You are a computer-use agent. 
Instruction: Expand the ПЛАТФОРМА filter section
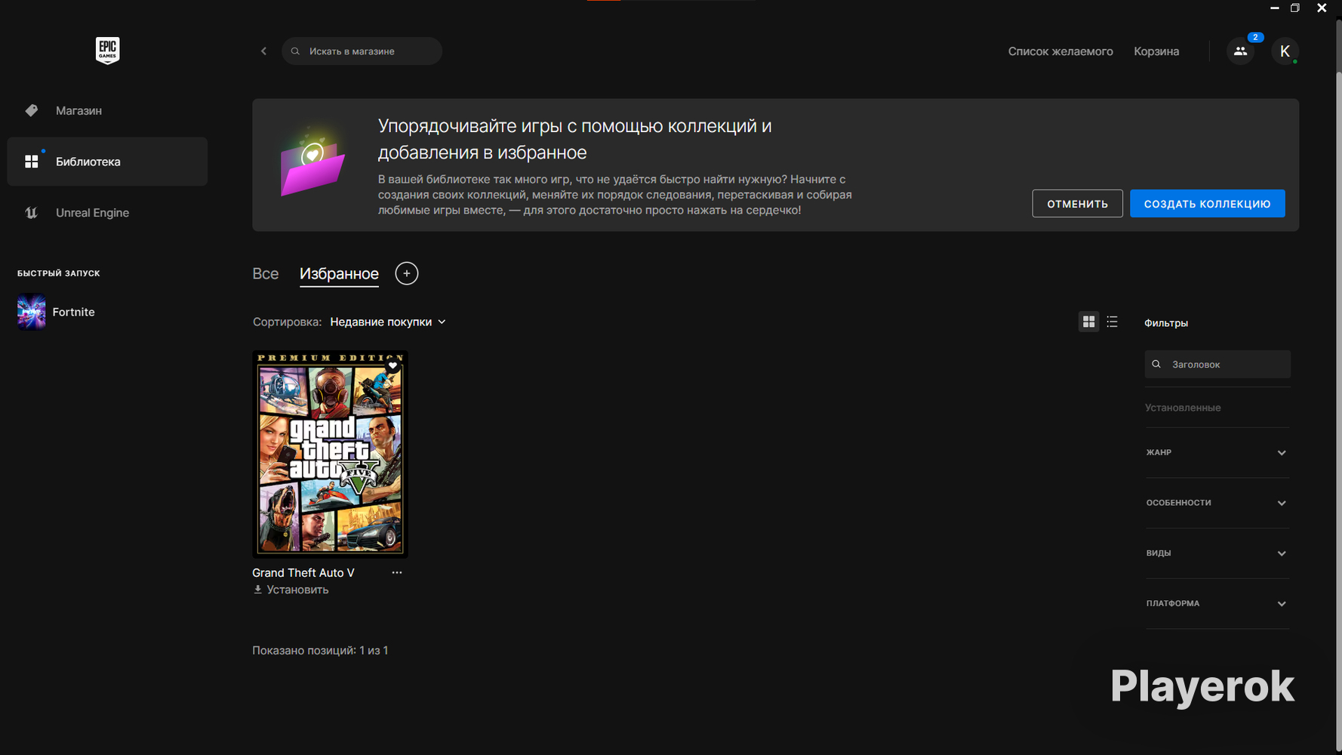point(1217,604)
